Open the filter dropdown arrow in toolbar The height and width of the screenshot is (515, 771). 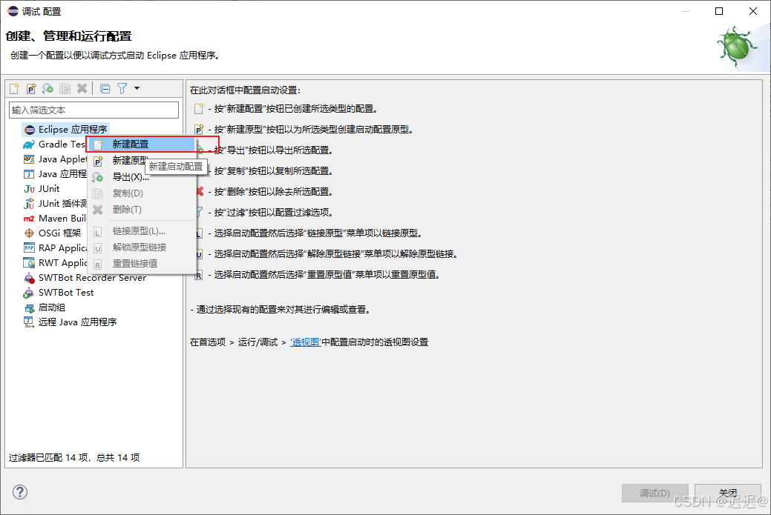click(137, 88)
